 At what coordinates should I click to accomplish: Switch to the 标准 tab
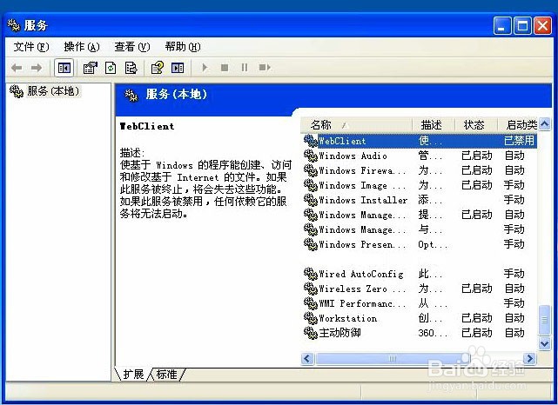(166, 374)
